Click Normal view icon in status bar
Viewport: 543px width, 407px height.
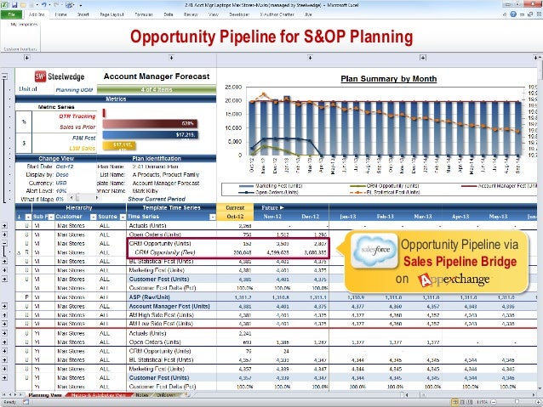click(x=455, y=402)
